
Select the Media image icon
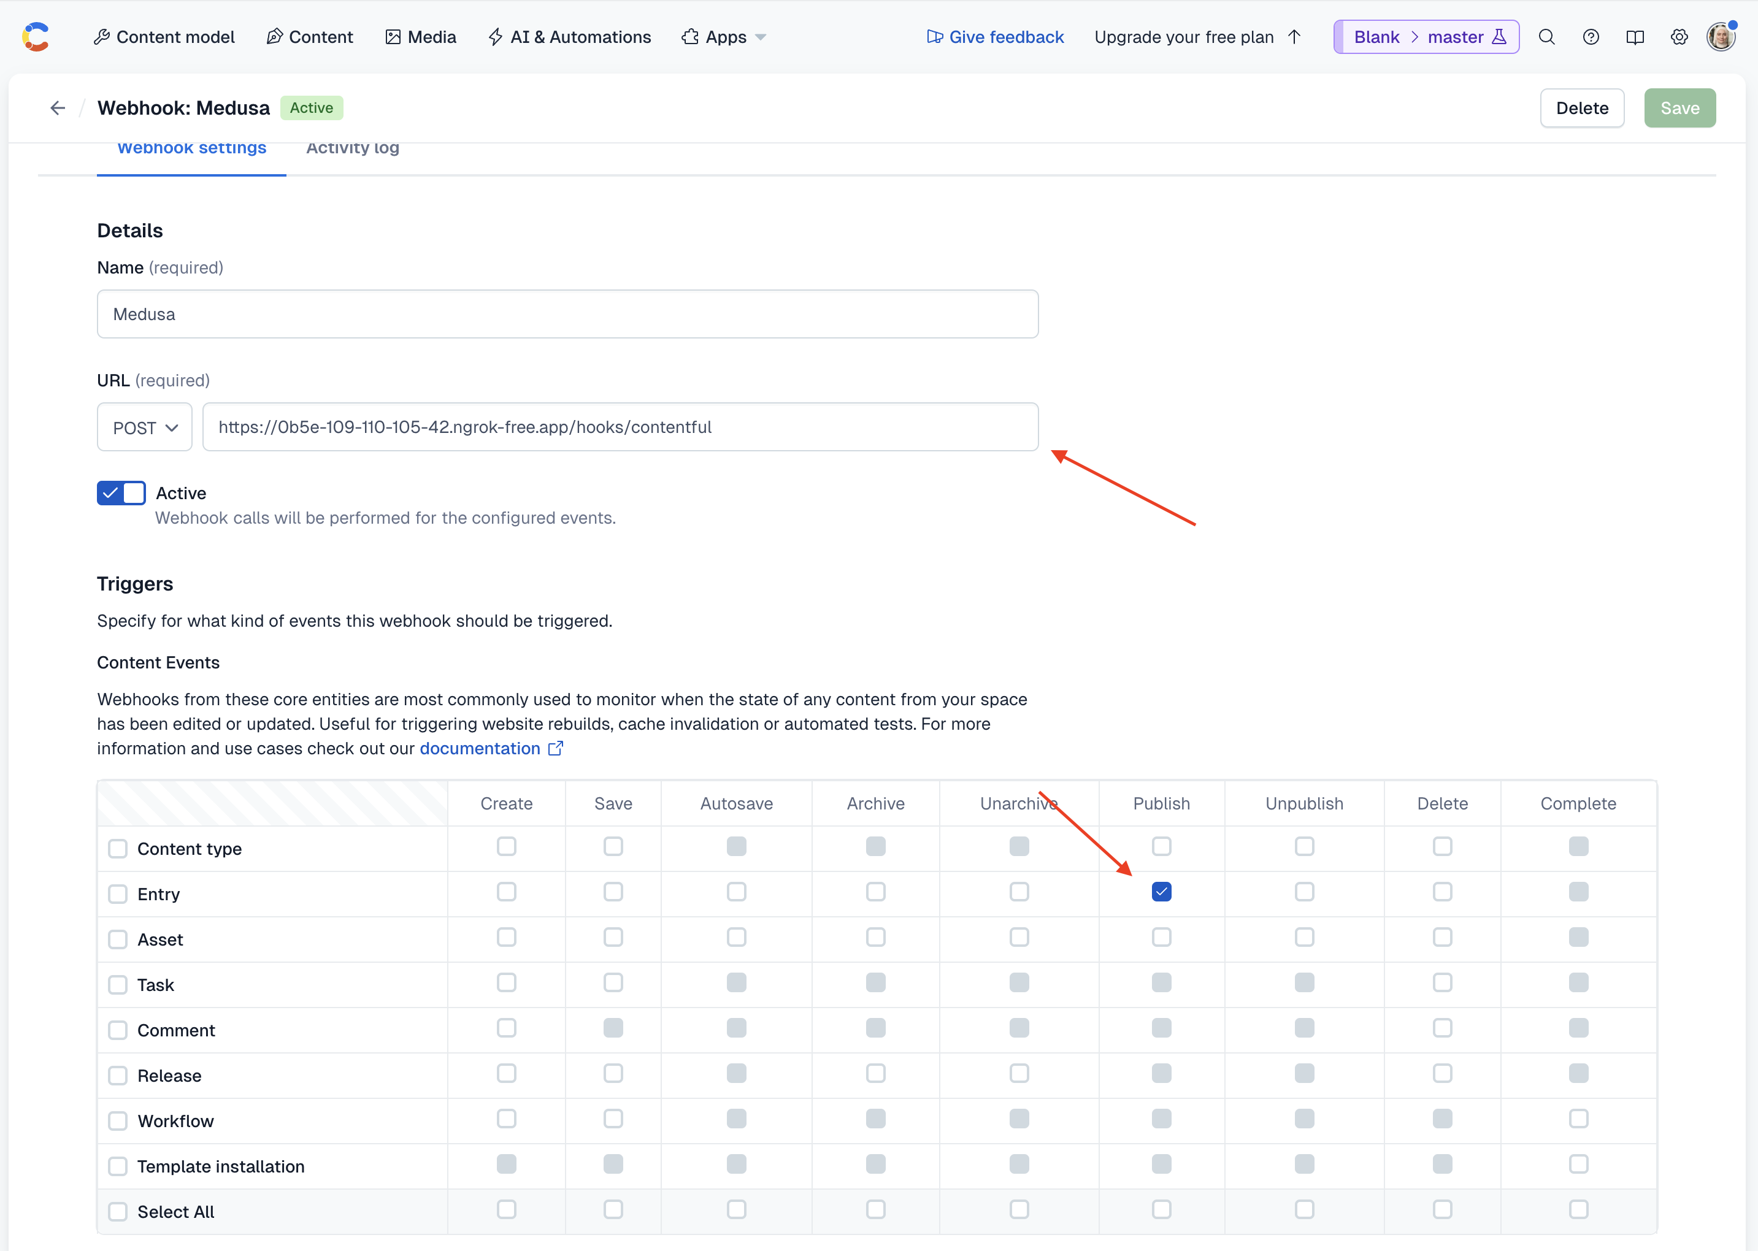[x=393, y=36]
